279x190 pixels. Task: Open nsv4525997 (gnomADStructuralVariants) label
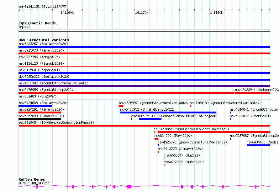click(x=154, y=103)
